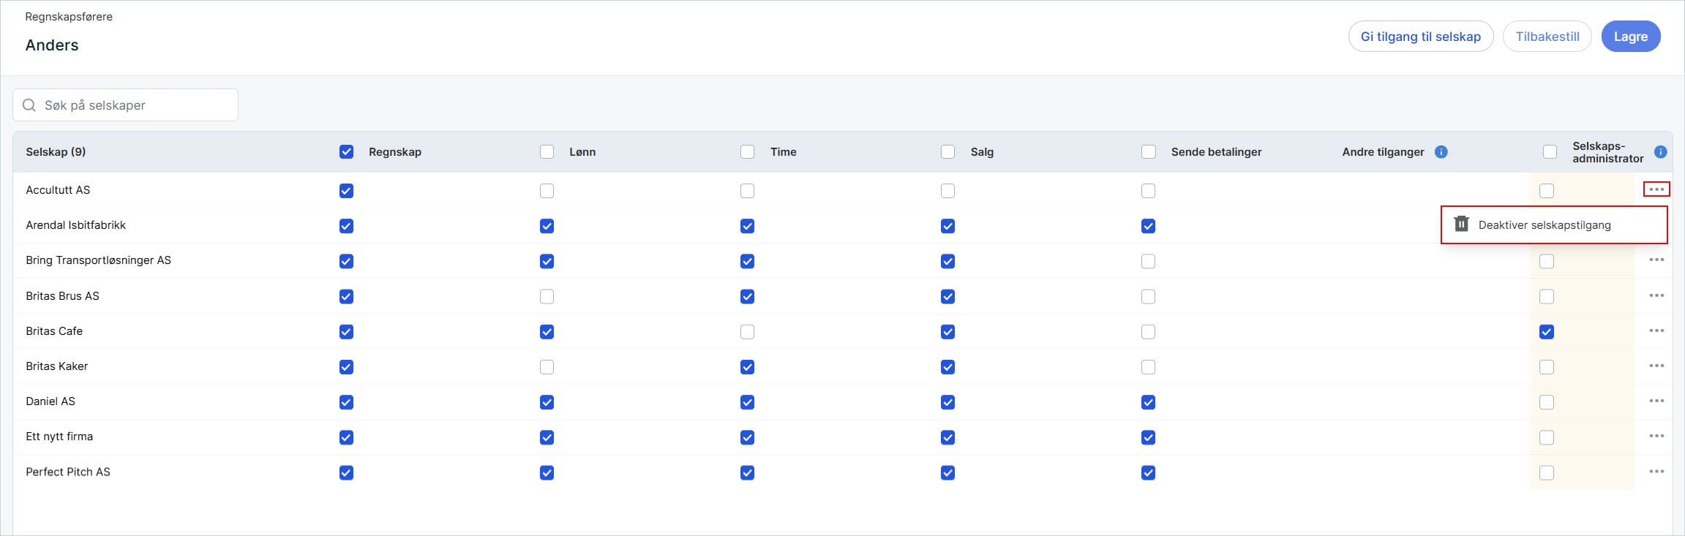
Task: Click the info icon beside Andre tilganger
Action: (x=1441, y=152)
